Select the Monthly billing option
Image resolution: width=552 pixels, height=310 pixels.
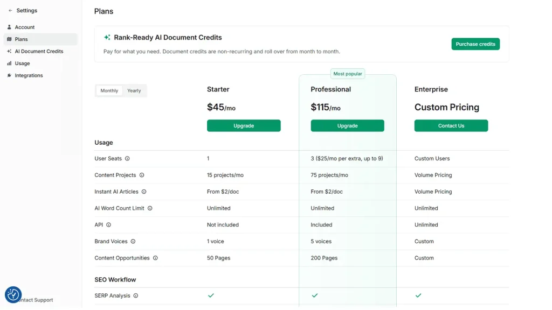109,91
